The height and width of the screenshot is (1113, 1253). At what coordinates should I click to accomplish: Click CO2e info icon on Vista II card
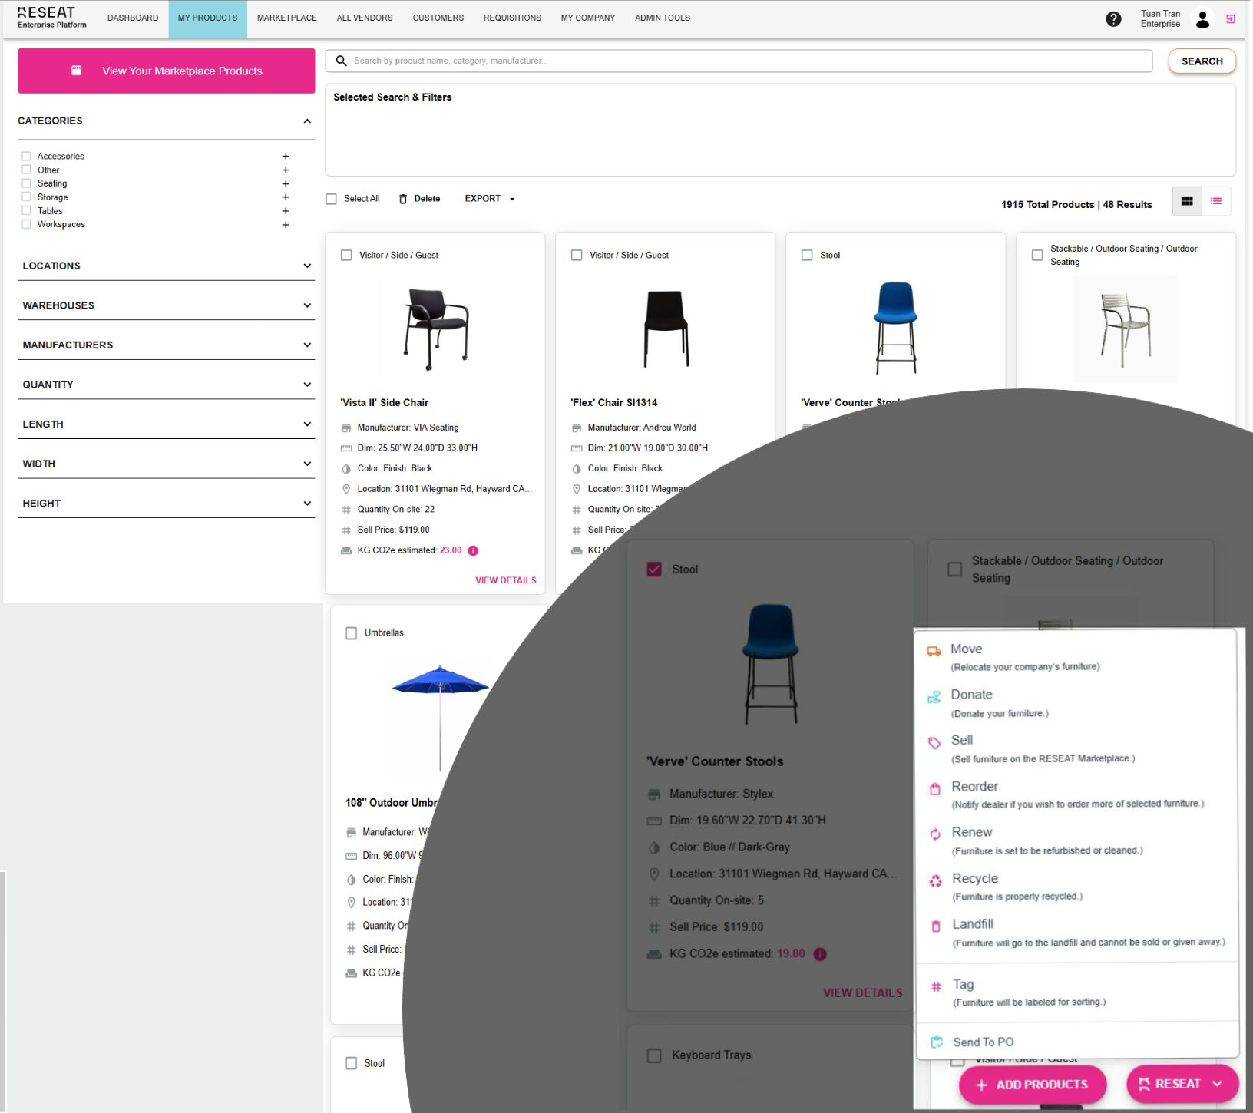473,550
